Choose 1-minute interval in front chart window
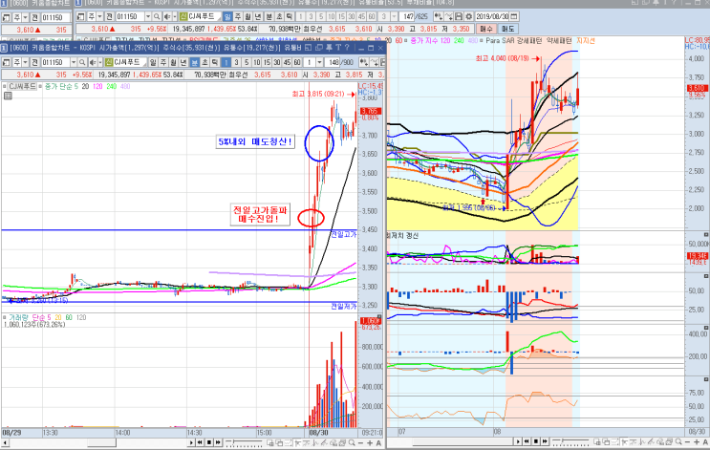This screenshot has width=710, height=450. click(226, 62)
